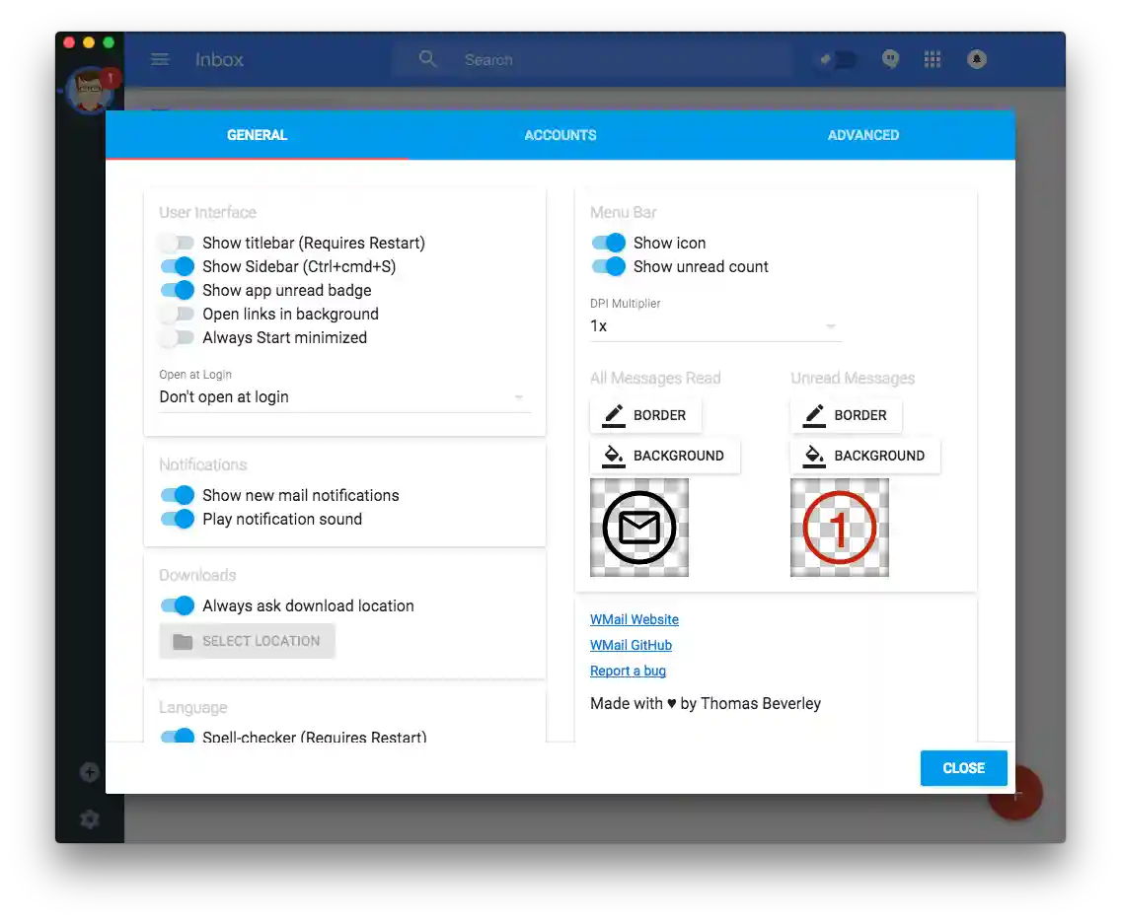Open the settings gear in the sidebar
1121x922 pixels.
click(x=90, y=818)
